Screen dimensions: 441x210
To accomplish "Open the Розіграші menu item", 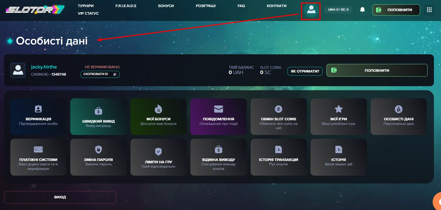I will click(206, 6).
